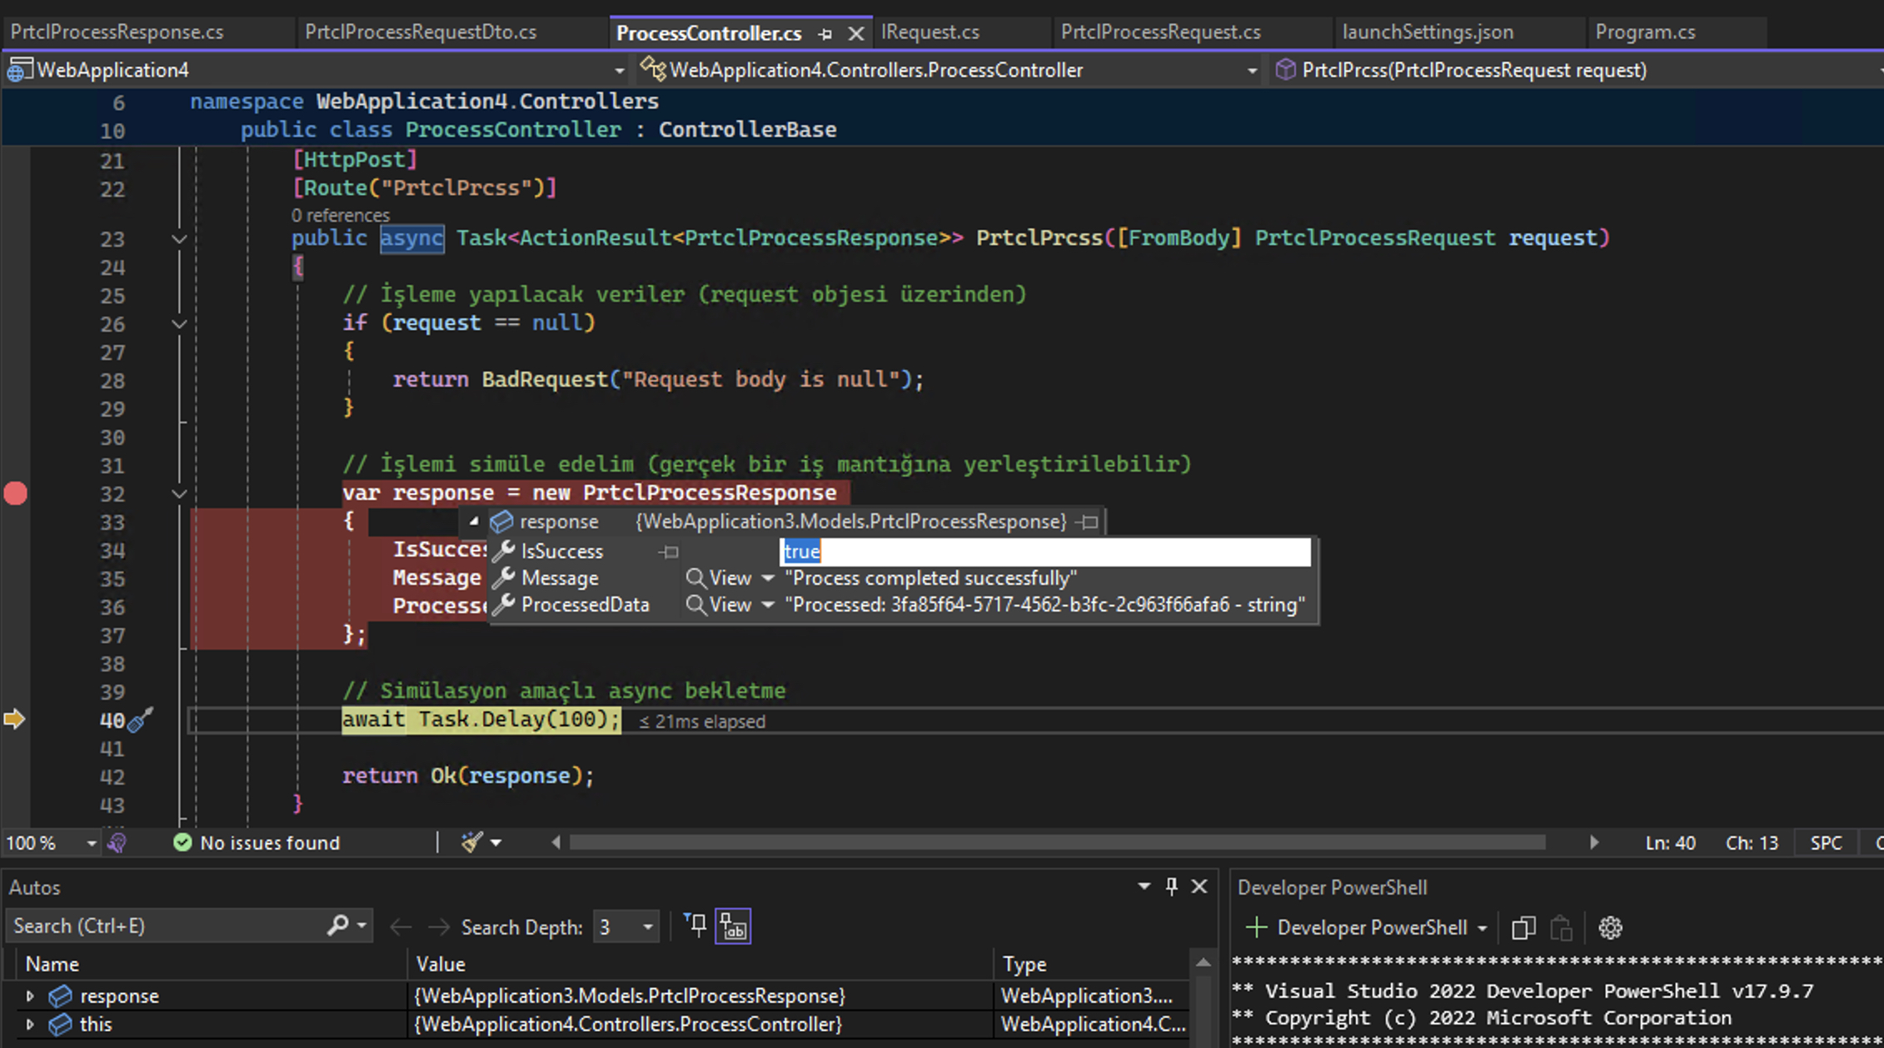Switch to the Program.cs tab
Image resolution: width=1884 pixels, height=1048 pixels.
point(1645,32)
